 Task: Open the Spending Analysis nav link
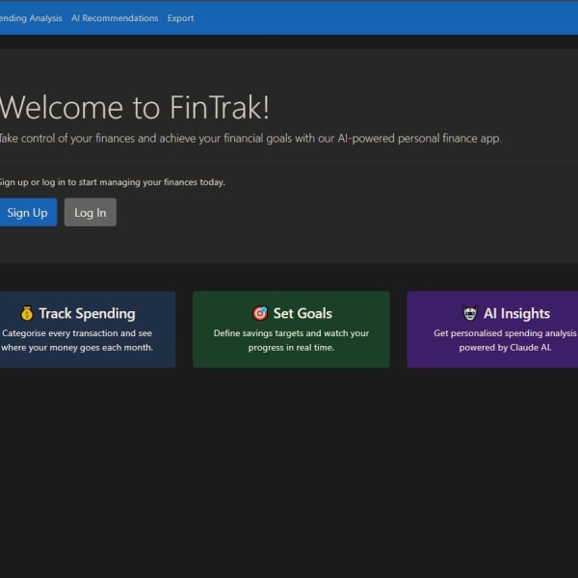(x=31, y=18)
